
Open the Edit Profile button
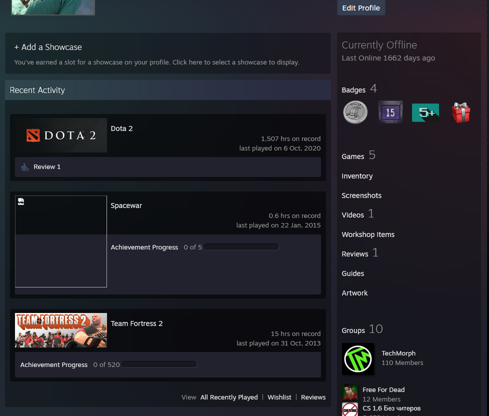point(361,7)
